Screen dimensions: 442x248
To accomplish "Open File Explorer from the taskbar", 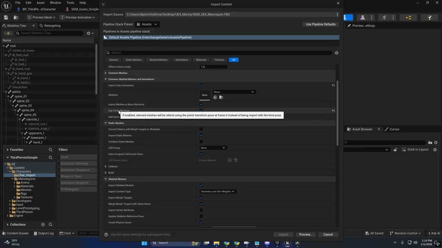I will click(217, 243).
